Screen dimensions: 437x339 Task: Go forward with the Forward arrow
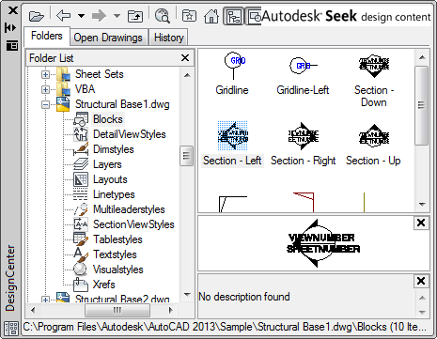click(x=99, y=15)
